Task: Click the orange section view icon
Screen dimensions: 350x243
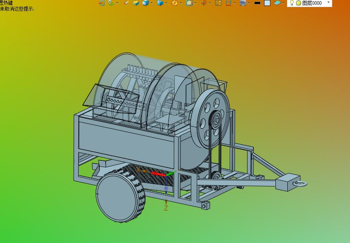Action: click(175, 3)
